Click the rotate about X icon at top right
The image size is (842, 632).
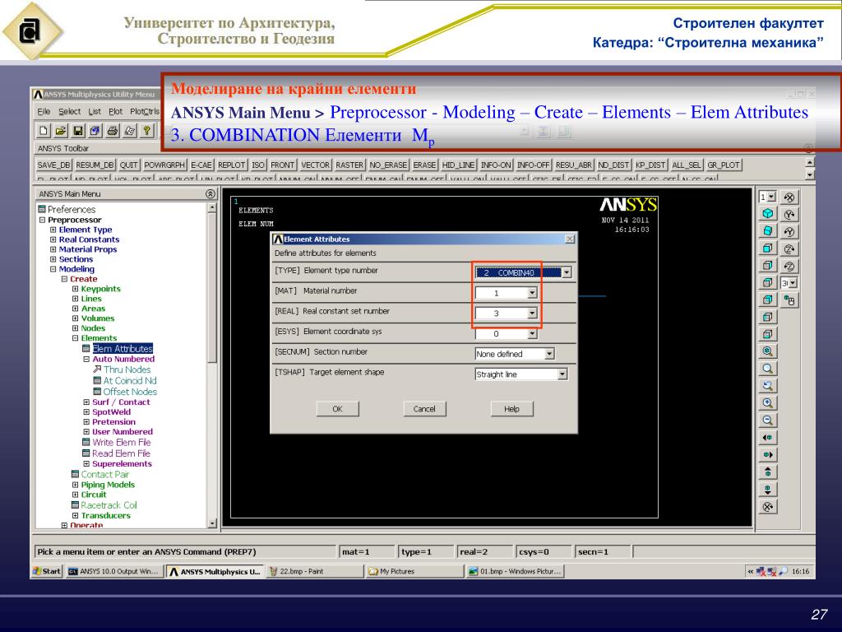point(789,197)
